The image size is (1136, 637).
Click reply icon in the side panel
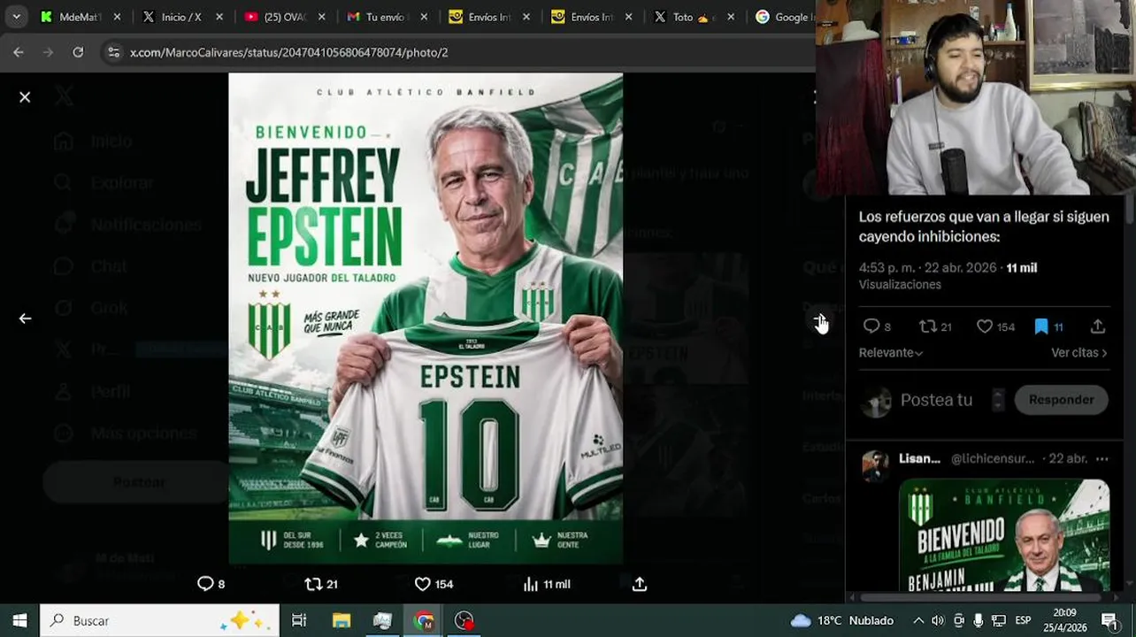tap(871, 326)
